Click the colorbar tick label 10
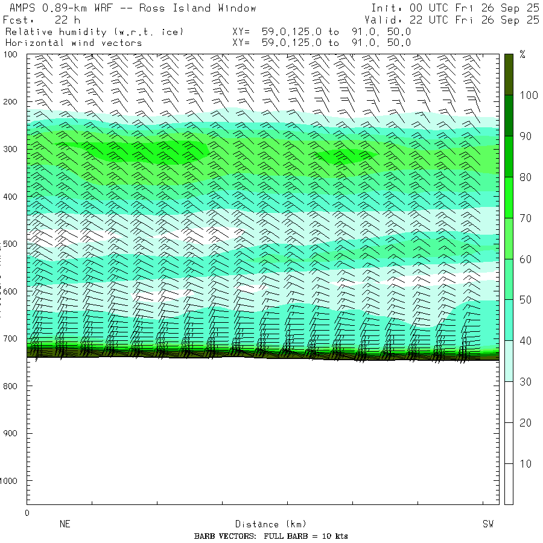Screen dimensions: 543x543 pos(526,464)
